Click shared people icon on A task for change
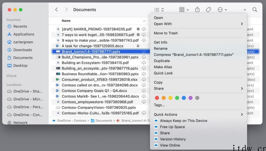Viewport: 266px width, 151px height. (x=138, y=46)
